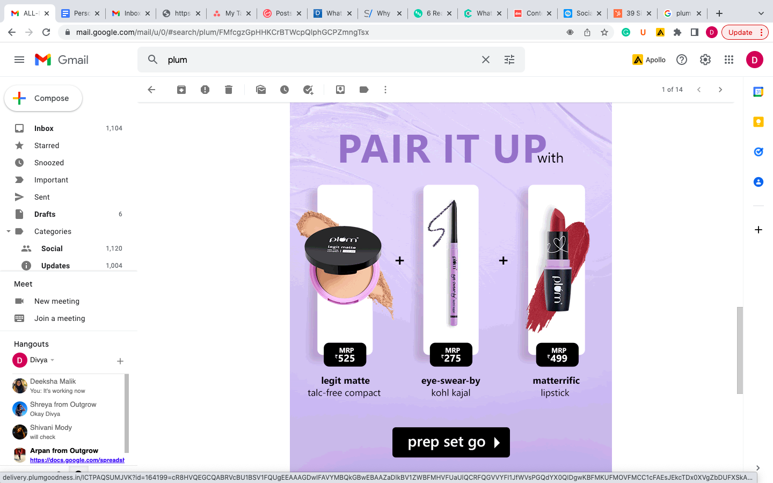Viewport: 773px width, 483px height.
Task: Click the Compose button
Action: click(x=43, y=98)
